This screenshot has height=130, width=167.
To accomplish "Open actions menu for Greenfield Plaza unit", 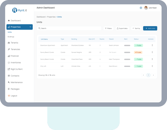I will (x=152, y=59).
